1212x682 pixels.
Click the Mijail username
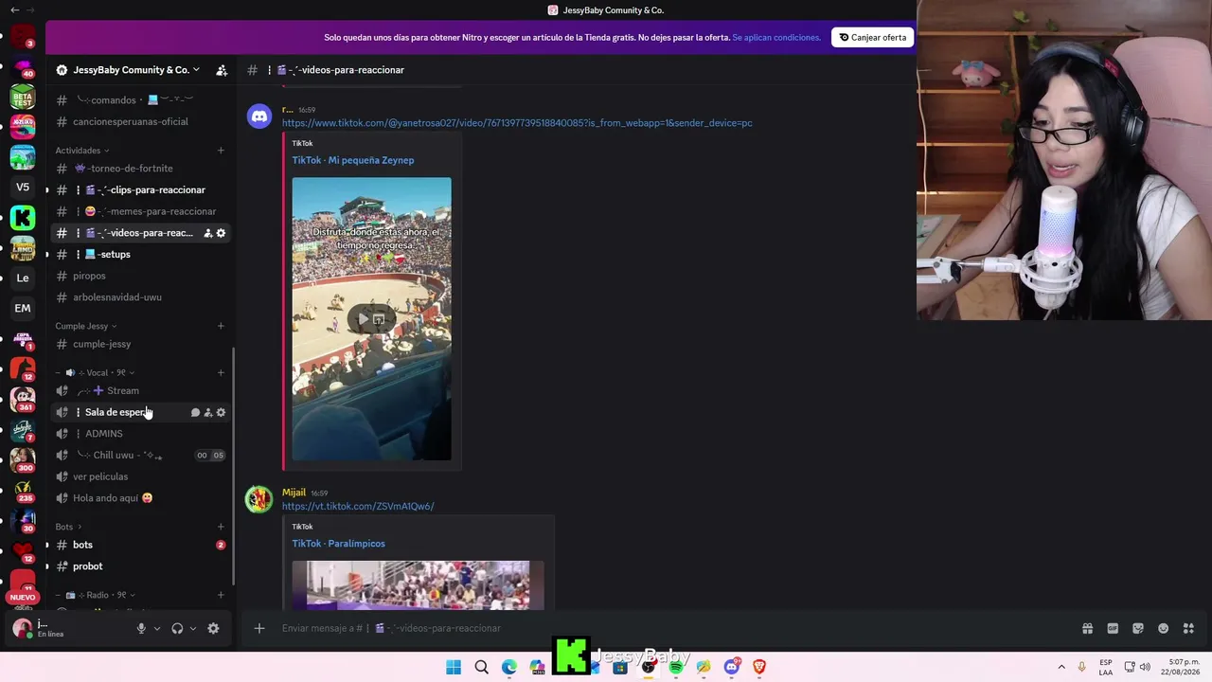[x=294, y=493]
